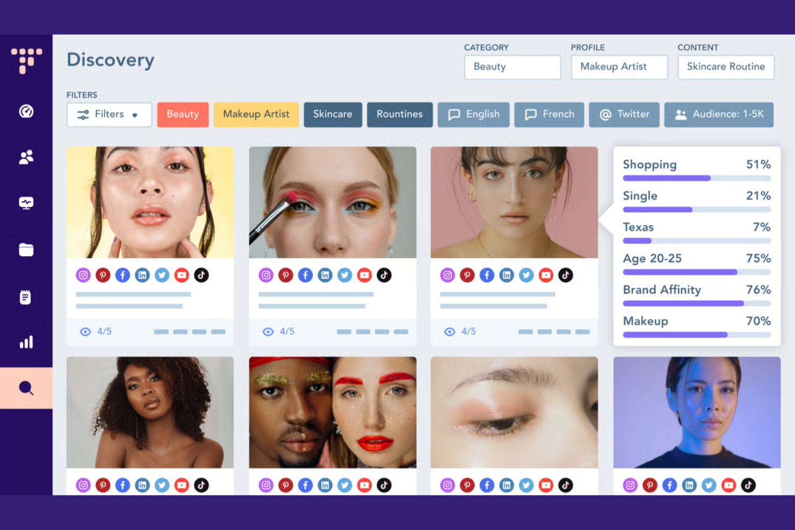Select the Makeup Artist filter
The width and height of the screenshot is (795, 530).
[x=256, y=114]
